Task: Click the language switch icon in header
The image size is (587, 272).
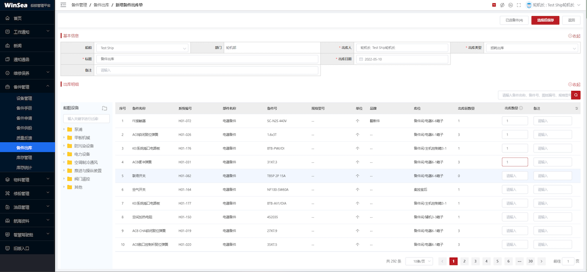Action: click(510, 5)
